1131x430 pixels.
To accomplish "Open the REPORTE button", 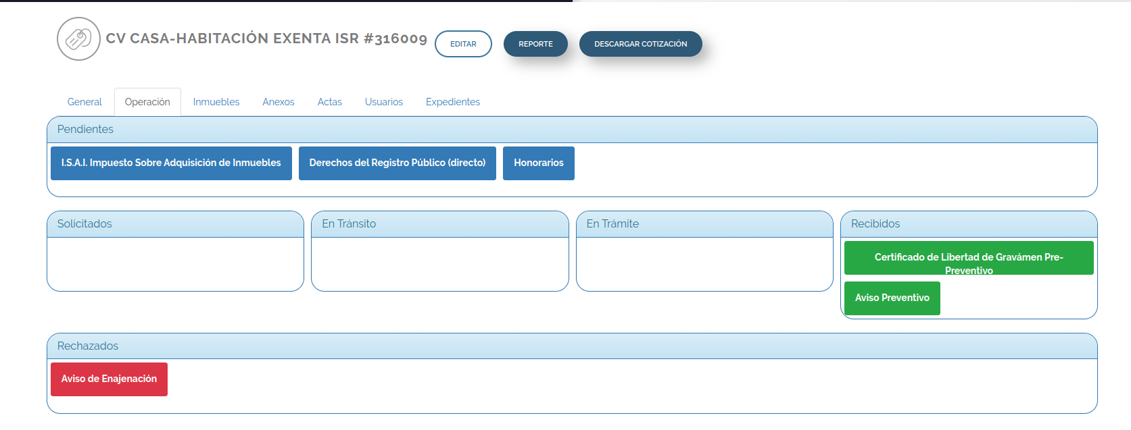I will pos(535,44).
